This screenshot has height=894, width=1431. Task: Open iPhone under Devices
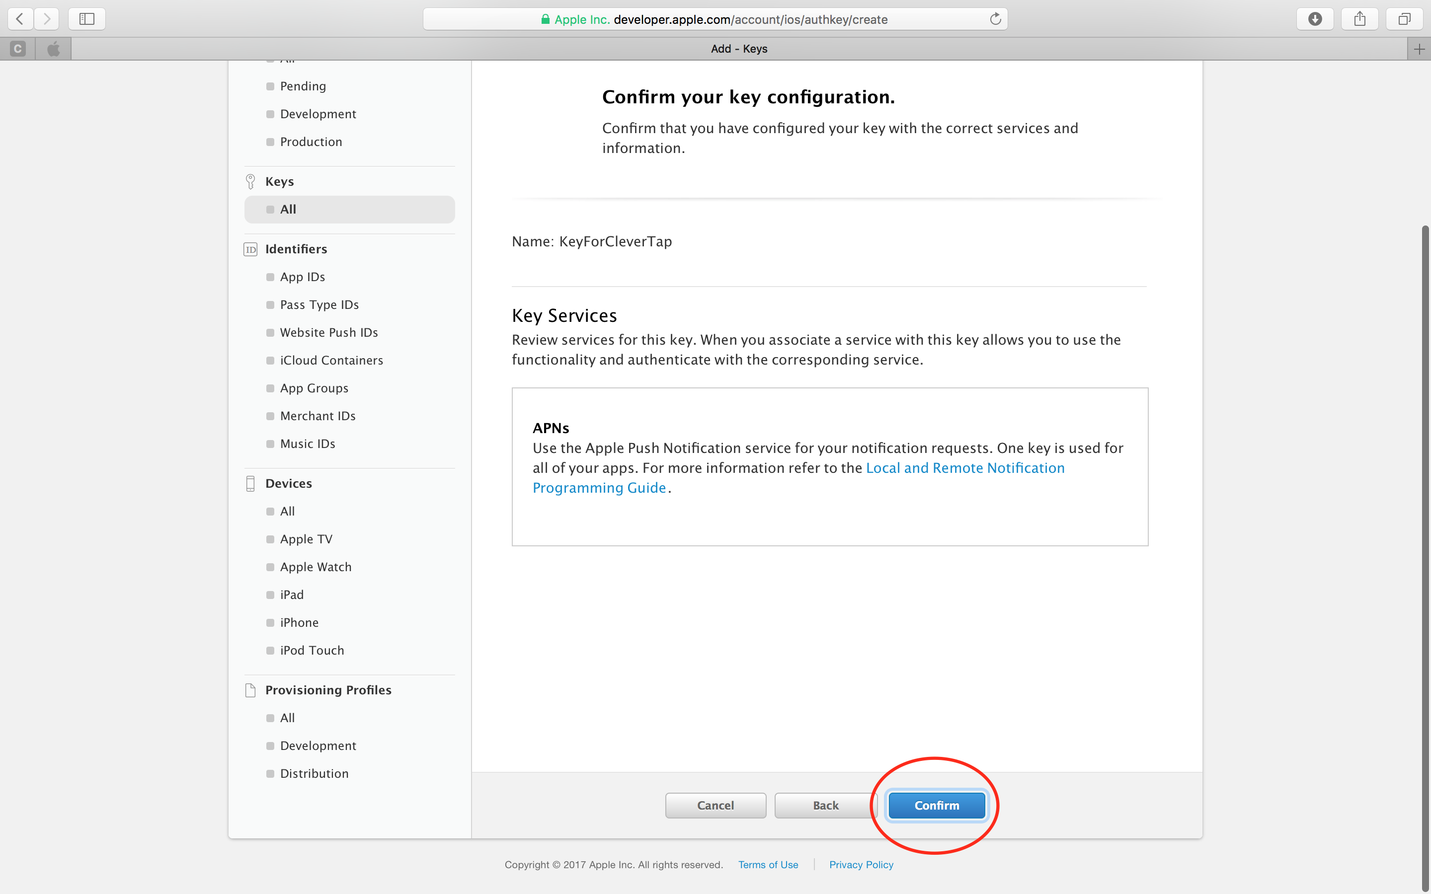click(x=299, y=622)
